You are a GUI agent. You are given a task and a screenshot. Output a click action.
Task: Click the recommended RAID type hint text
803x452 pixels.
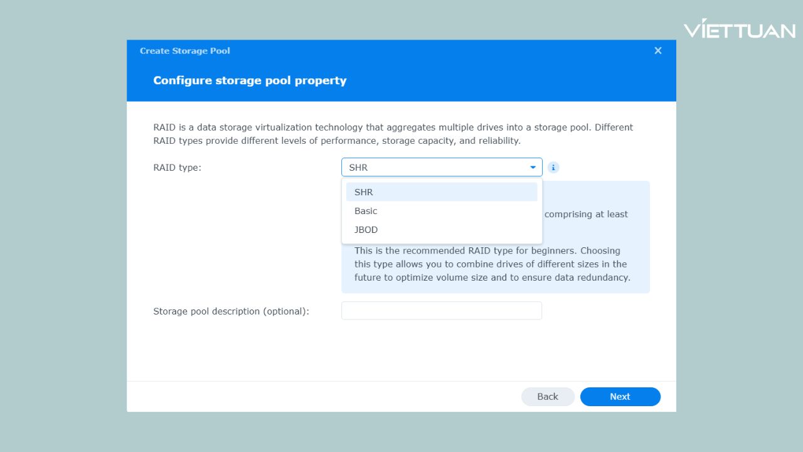coord(491,264)
